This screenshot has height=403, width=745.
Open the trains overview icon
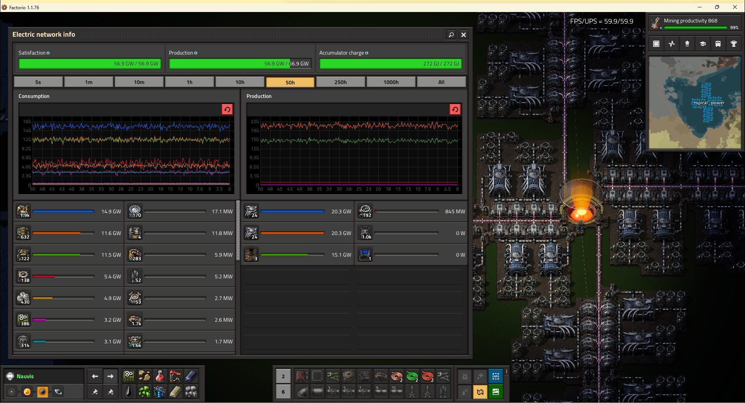pyautogui.click(x=718, y=44)
